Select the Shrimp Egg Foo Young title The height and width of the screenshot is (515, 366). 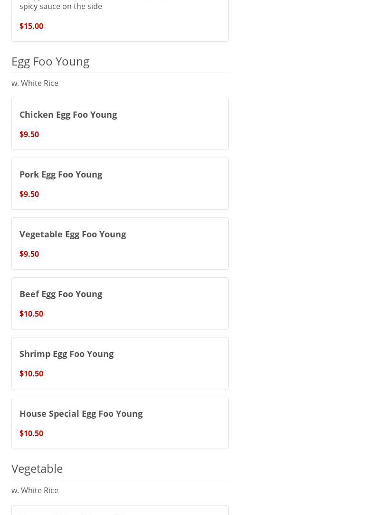[67, 354]
